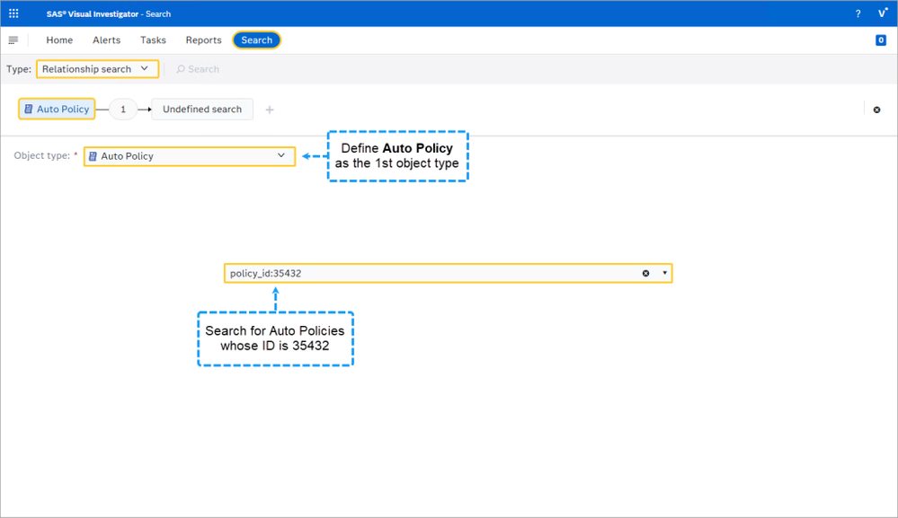Image resolution: width=898 pixels, height=518 pixels.
Task: Click the Help question mark icon
Action: click(858, 13)
